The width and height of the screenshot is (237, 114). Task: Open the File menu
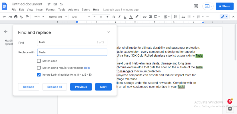pos(14,10)
